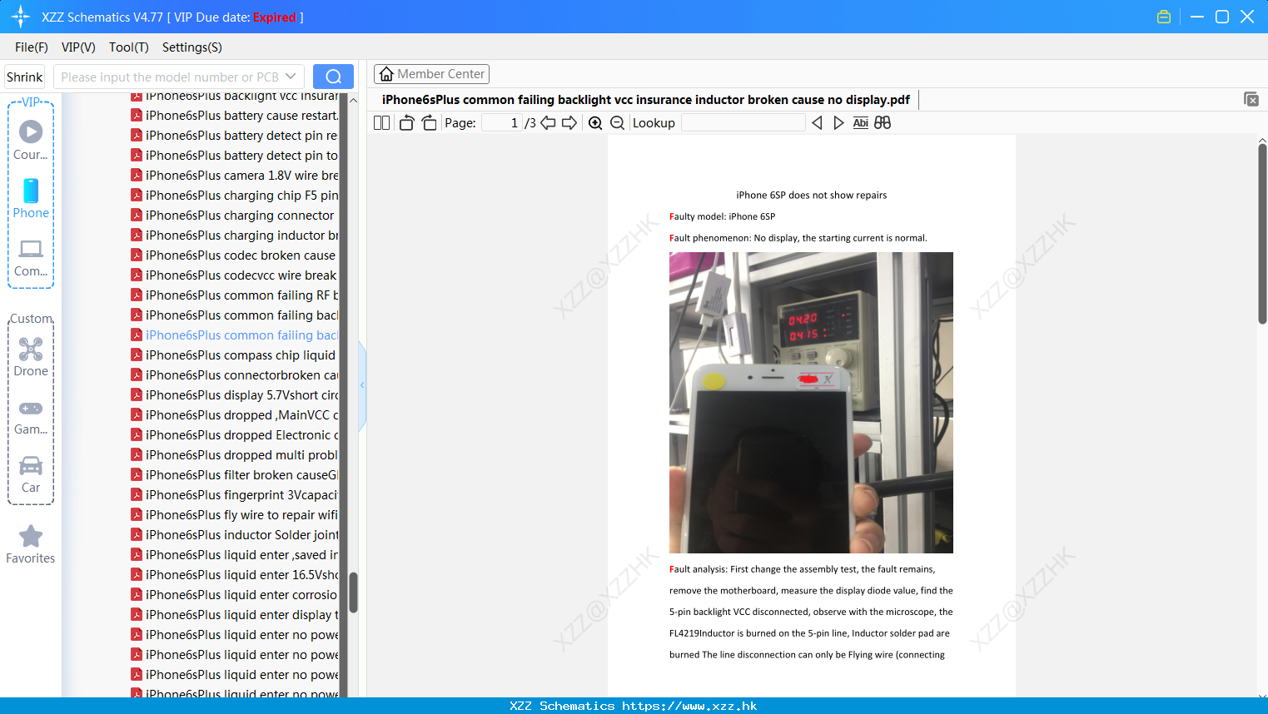1268x714 pixels.
Task: Open the Course section in VIP sidebar
Action: (x=31, y=141)
